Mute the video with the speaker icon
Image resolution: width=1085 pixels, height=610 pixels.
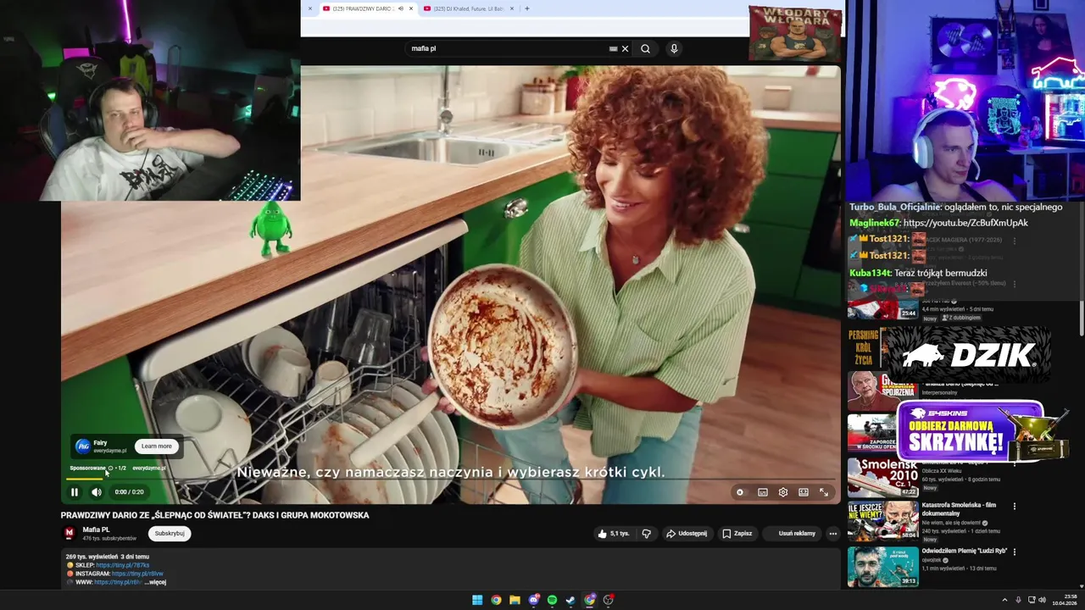97,492
